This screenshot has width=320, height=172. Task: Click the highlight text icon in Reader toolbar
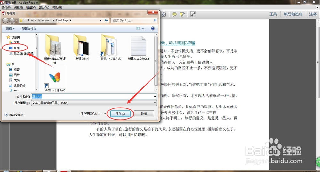tap(182, 14)
